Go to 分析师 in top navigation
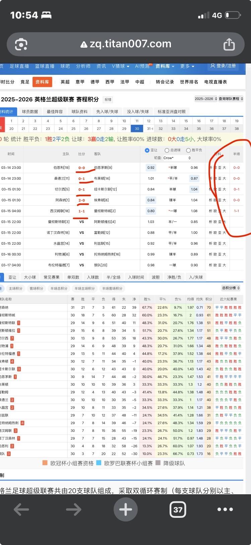 (x=83, y=66)
